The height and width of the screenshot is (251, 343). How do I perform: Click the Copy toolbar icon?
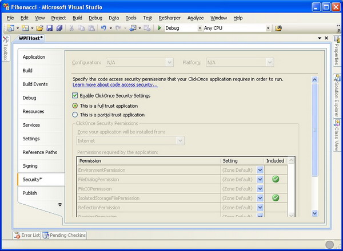tap(81, 28)
